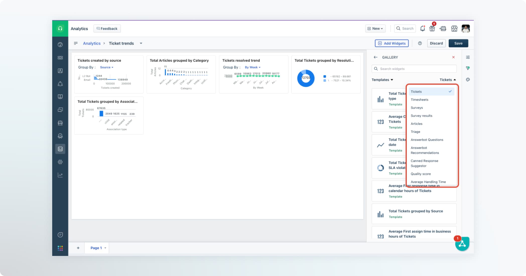
Task: Select Triage in the module list
Action: [x=431, y=132]
